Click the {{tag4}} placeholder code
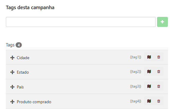 pos(136,101)
